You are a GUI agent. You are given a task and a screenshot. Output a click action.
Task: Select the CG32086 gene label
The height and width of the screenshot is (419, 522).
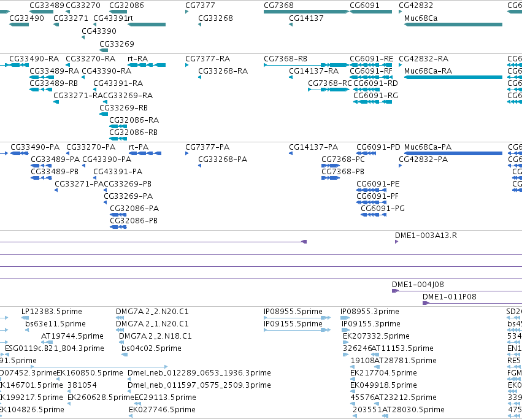pyautogui.click(x=126, y=6)
